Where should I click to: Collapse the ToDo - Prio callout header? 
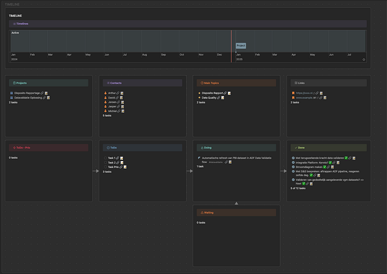point(49,148)
